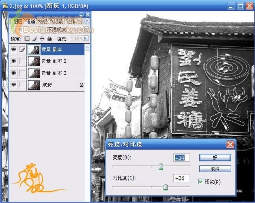Screen dimensions: 255x203
Task: Toggle link box of 背景 layer
Action: (x=22, y=85)
